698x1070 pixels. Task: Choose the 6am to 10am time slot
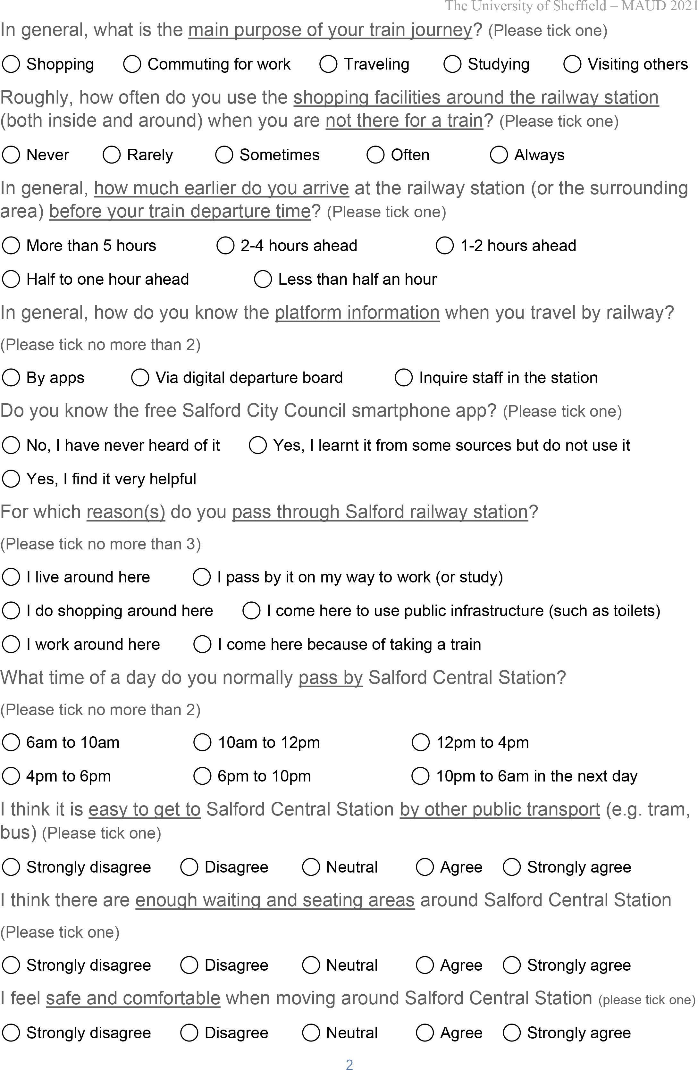click(x=11, y=742)
